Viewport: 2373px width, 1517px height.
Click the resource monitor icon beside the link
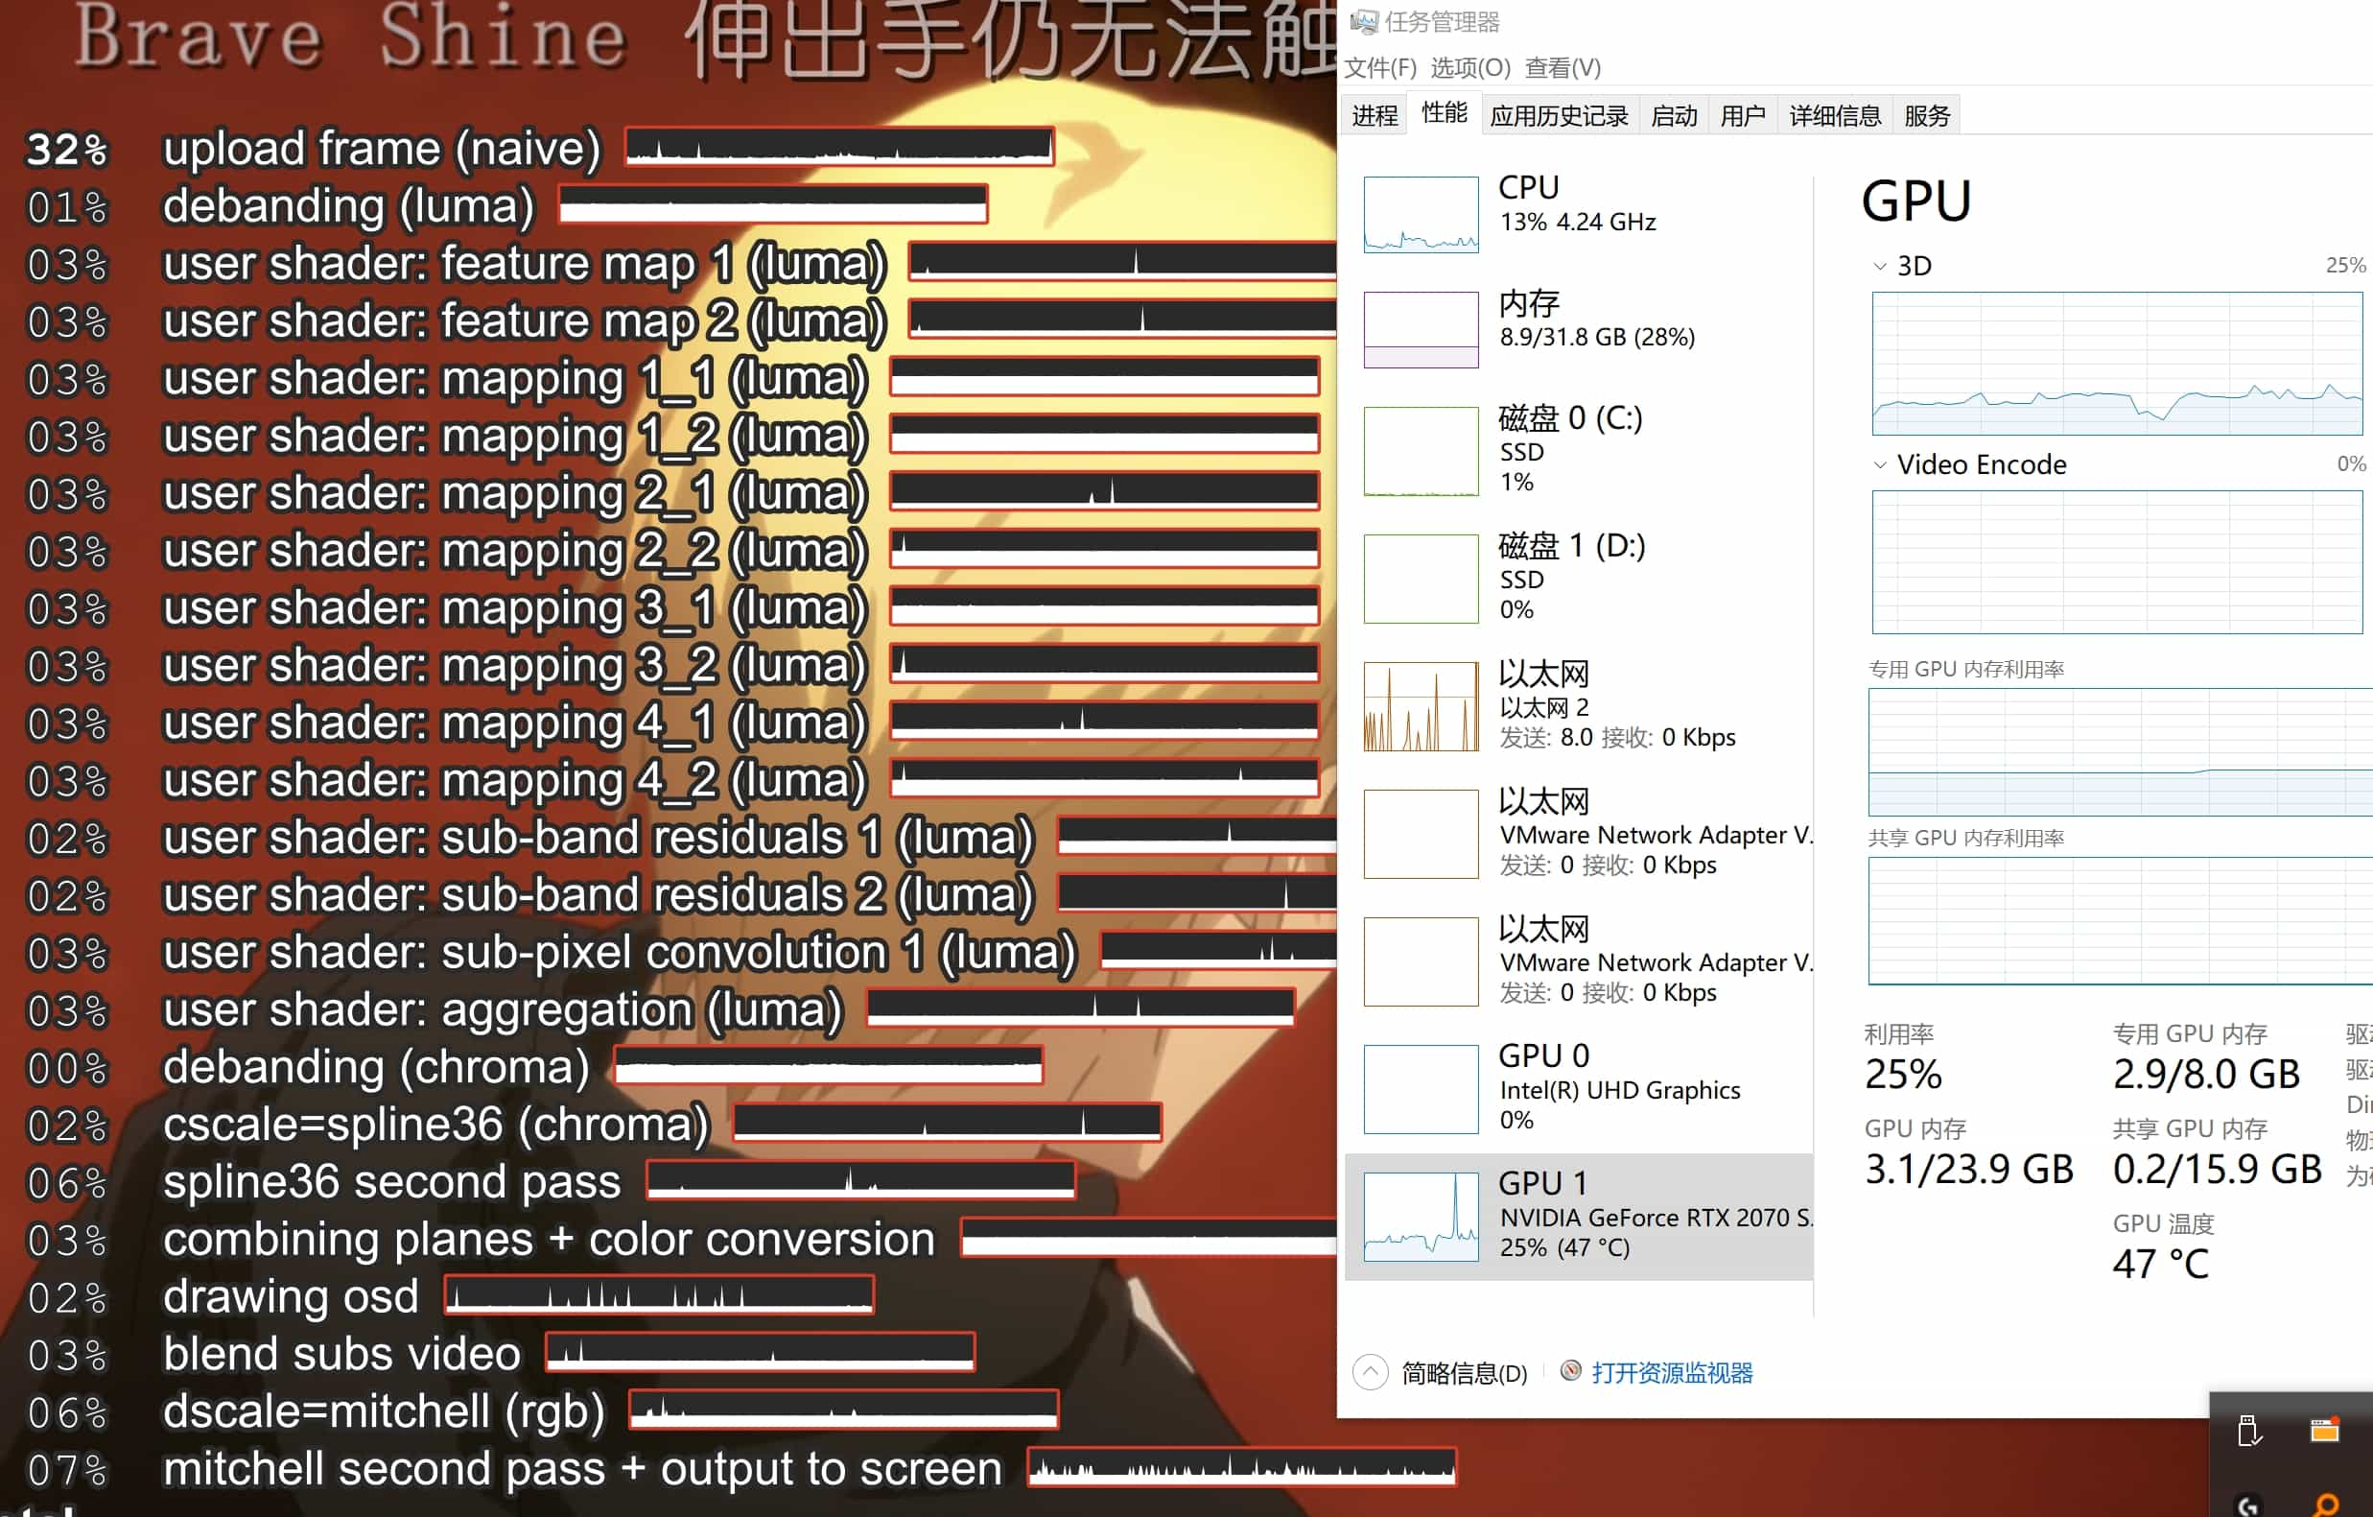[1571, 1371]
